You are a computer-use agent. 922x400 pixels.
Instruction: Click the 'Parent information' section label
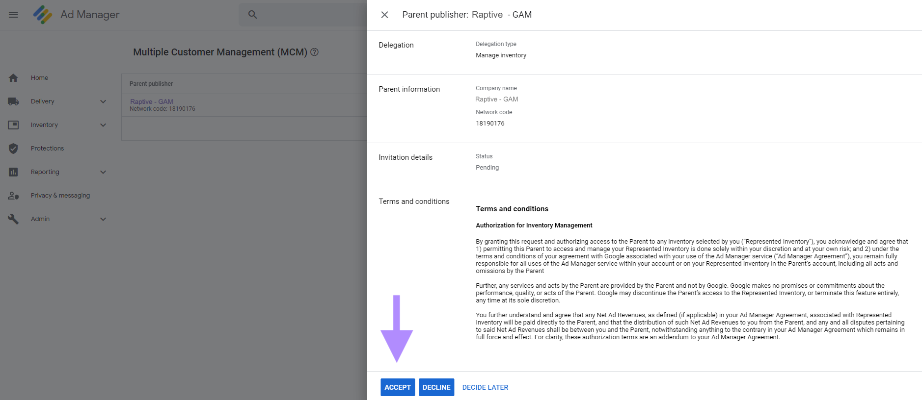tap(409, 89)
